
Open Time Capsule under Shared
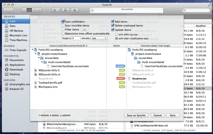point(16,50)
